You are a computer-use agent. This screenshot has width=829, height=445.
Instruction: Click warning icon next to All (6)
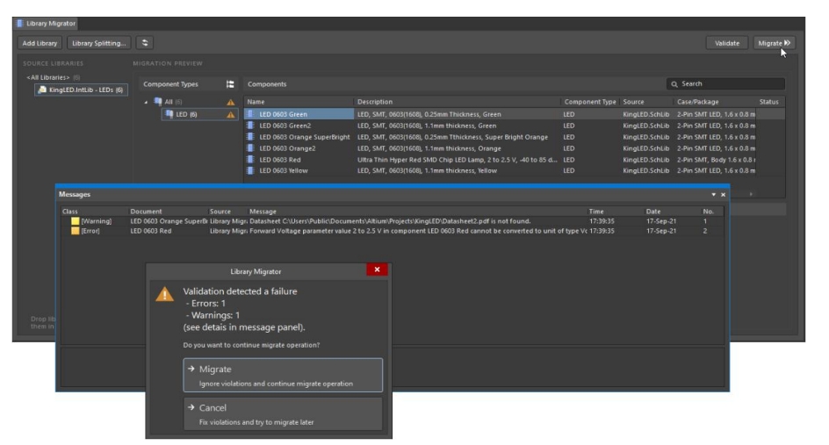230,102
